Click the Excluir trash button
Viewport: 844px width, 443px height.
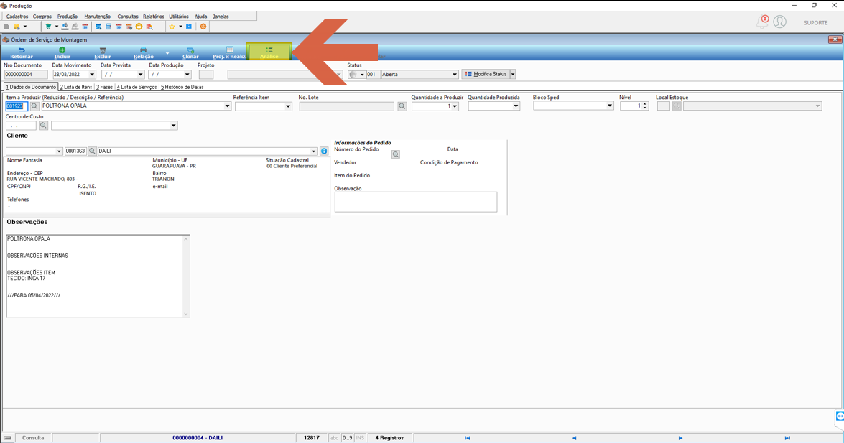coord(102,52)
